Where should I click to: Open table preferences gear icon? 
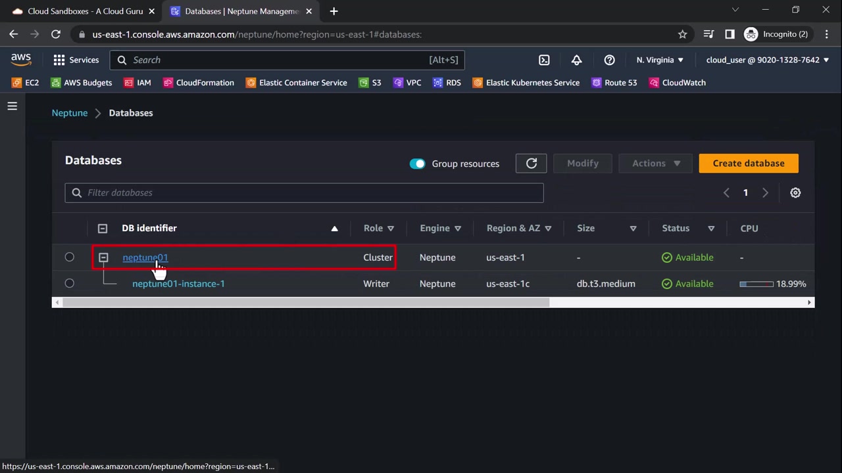[795, 192]
